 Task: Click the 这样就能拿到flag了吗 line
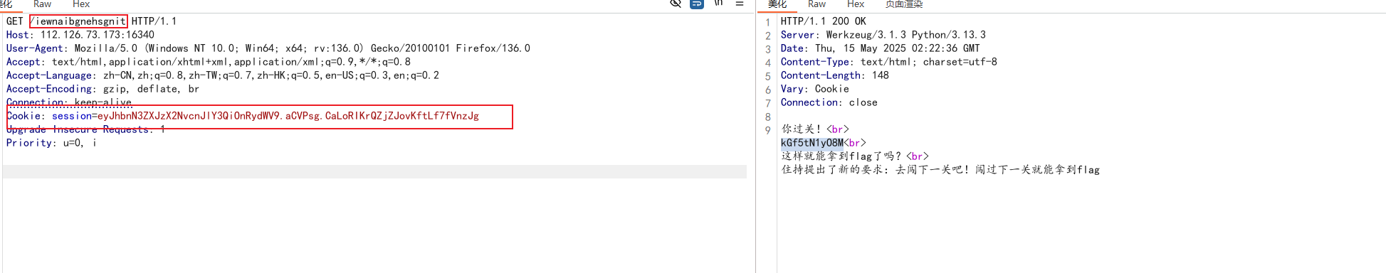coord(855,156)
